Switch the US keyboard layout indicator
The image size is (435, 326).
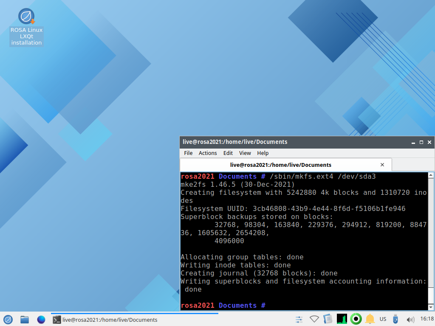pos(383,319)
